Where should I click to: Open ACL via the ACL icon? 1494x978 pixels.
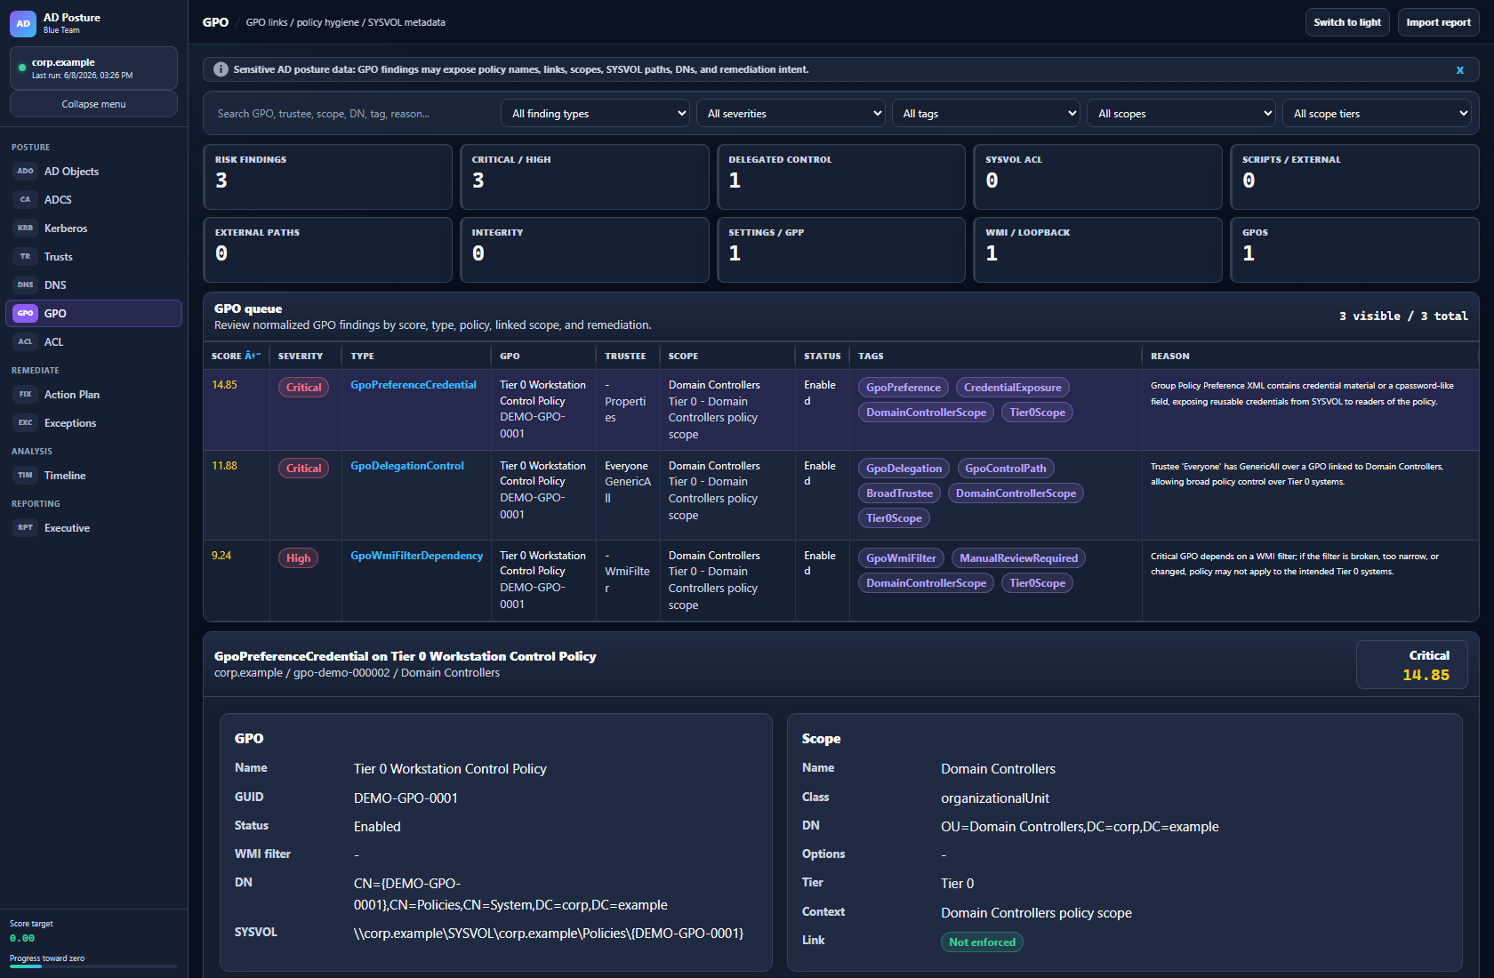click(x=25, y=341)
